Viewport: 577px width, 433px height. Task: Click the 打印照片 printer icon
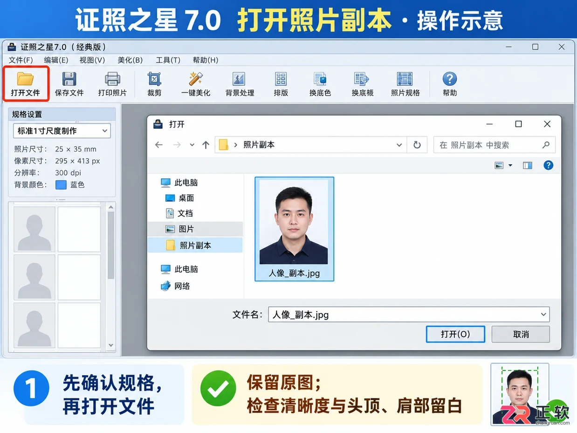point(112,79)
